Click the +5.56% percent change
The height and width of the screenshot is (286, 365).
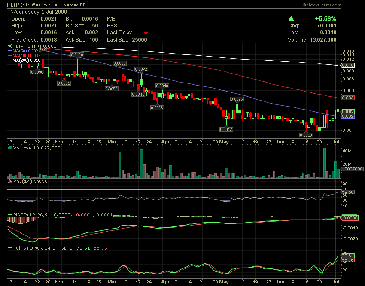[325, 18]
